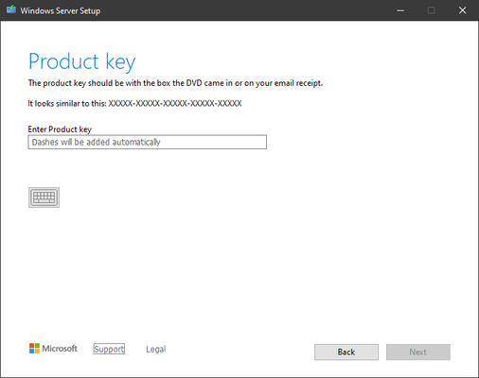
Task: Click the 'It looks similar to this' label
Action: pyautogui.click(x=67, y=103)
